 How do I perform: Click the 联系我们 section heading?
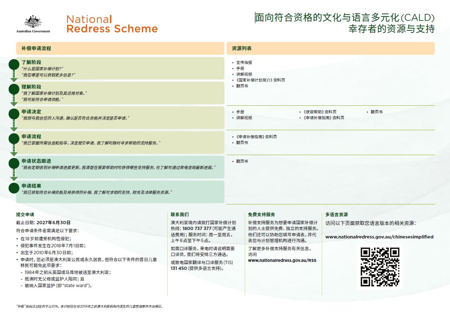[180, 215]
